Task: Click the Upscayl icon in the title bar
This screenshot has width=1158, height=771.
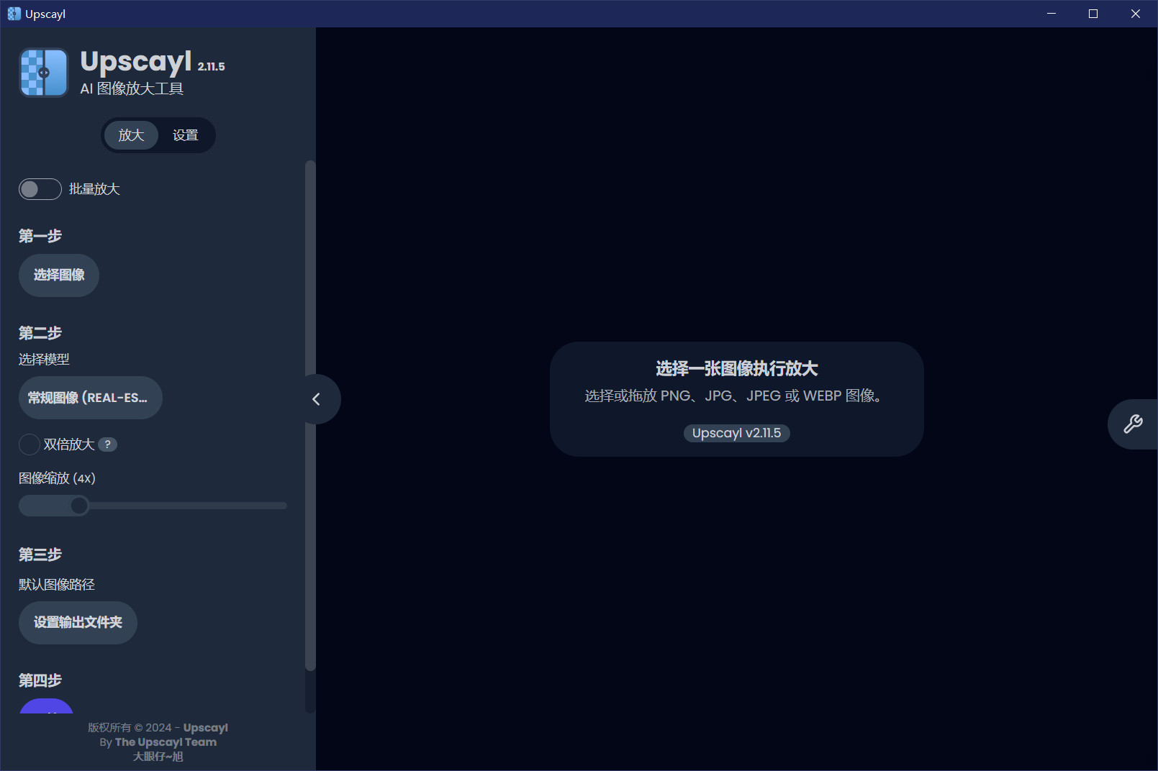Action: pos(14,14)
